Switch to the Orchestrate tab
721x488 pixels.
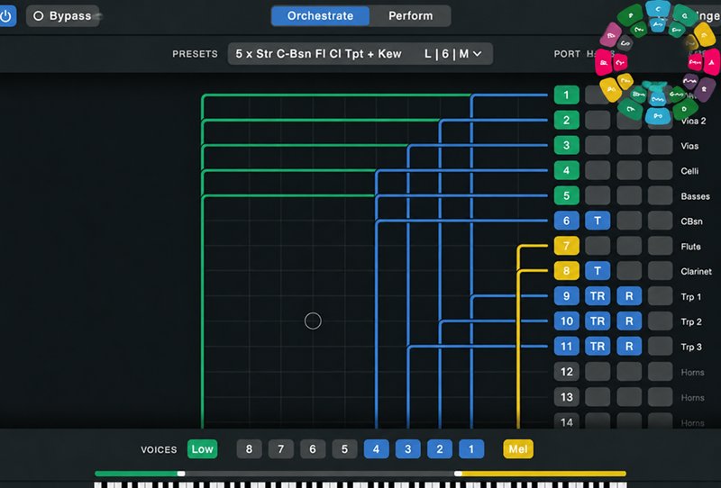click(x=320, y=16)
